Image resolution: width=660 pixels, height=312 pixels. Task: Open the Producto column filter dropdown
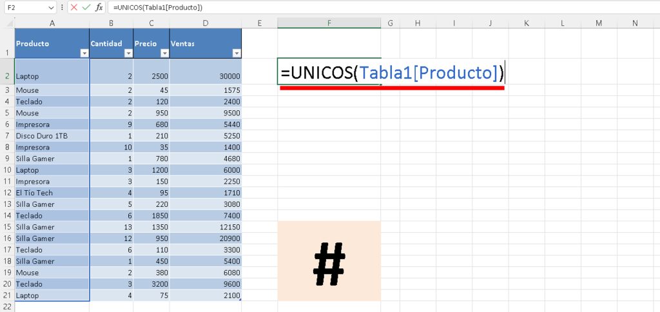[83, 54]
